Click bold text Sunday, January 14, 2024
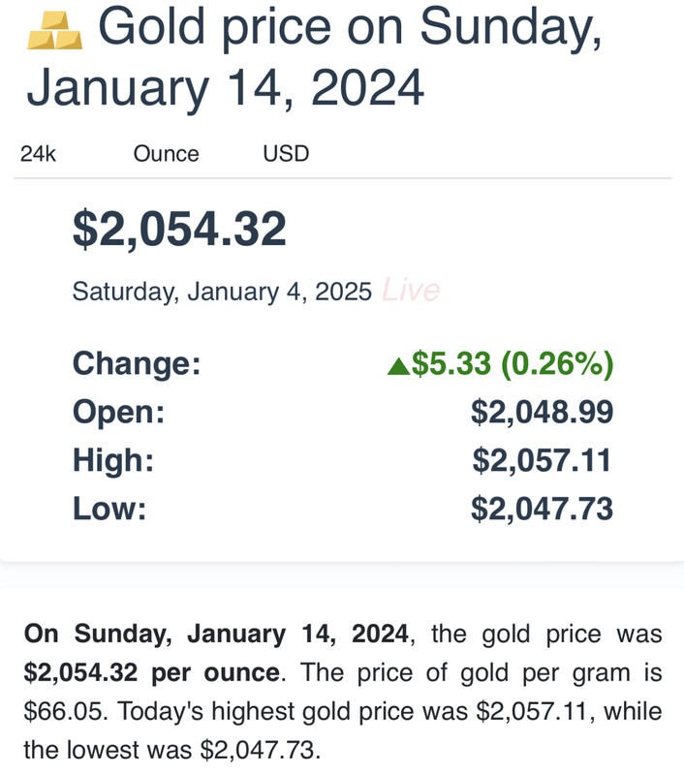The height and width of the screenshot is (775, 684). 241,635
